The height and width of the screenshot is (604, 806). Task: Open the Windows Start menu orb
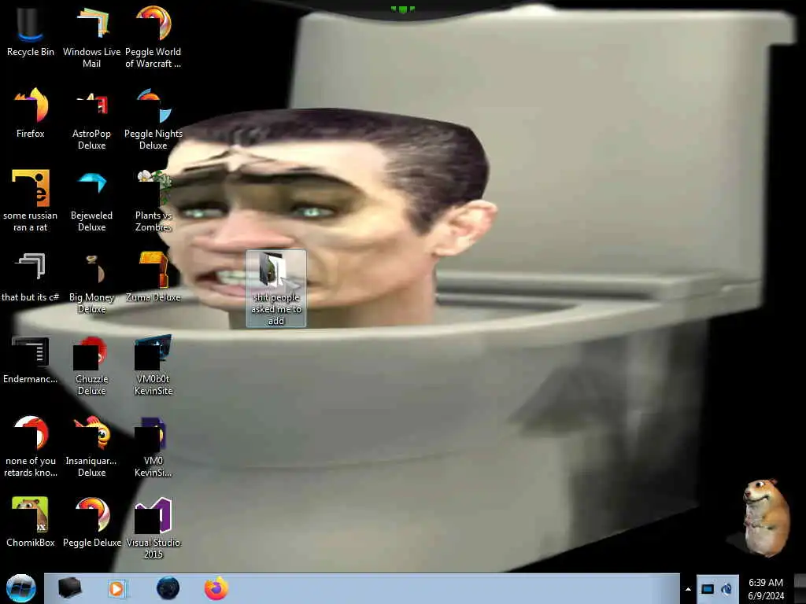(x=21, y=588)
